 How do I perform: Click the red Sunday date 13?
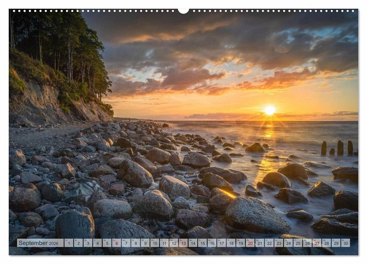pyautogui.click(x=183, y=243)
